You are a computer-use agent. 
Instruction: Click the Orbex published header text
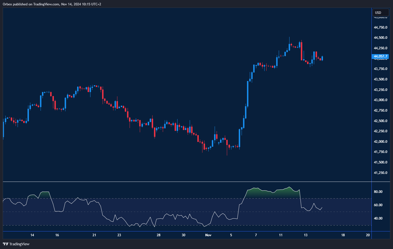tap(52, 4)
